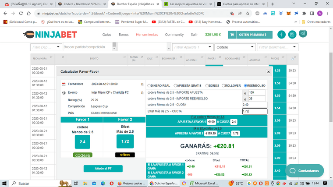
Task: Open the browser tab search chevron
Action: pyautogui.click(x=294, y=4)
